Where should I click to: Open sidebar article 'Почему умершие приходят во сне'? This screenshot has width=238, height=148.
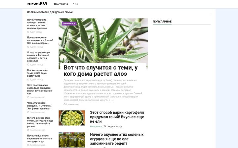click(37, 24)
